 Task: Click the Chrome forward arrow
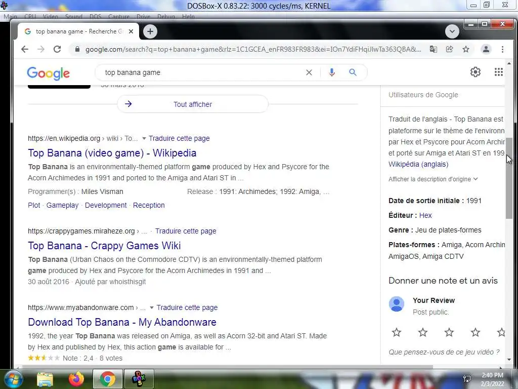(41, 49)
